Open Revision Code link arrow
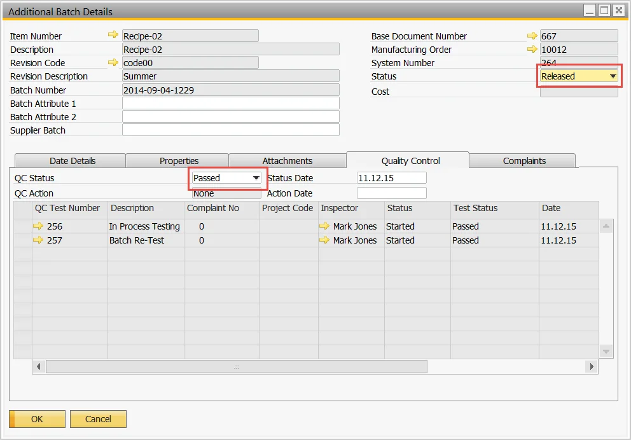This screenshot has height=440, width=631. pos(113,62)
